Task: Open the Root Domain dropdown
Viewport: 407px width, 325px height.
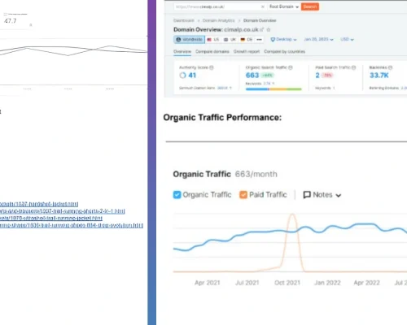Action: tap(284, 6)
